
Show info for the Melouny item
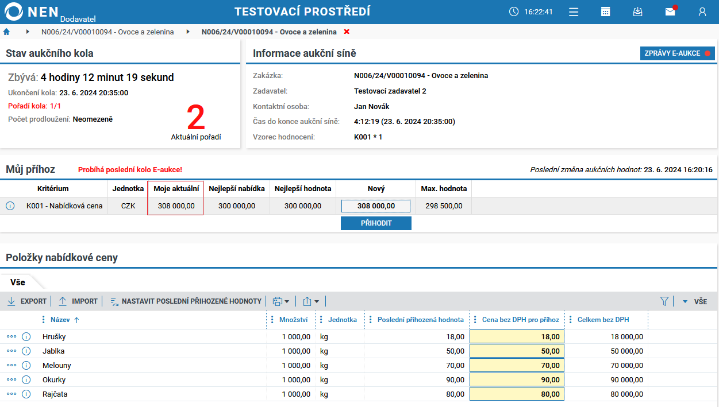click(x=26, y=365)
